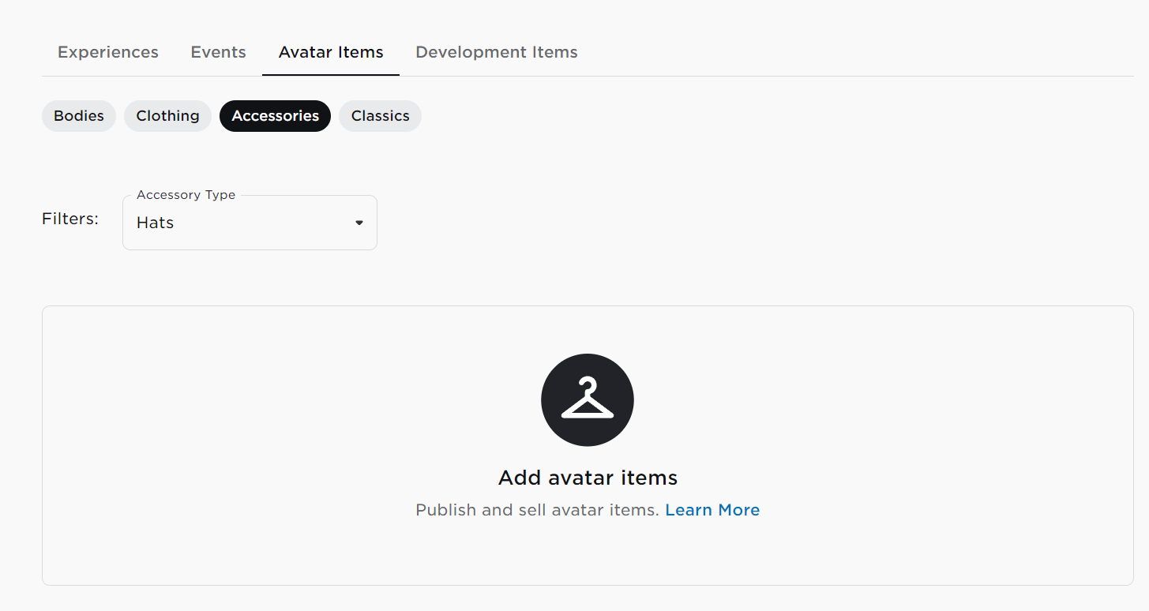Go to the Development Items tab
The width and height of the screenshot is (1149, 611).
click(x=497, y=52)
